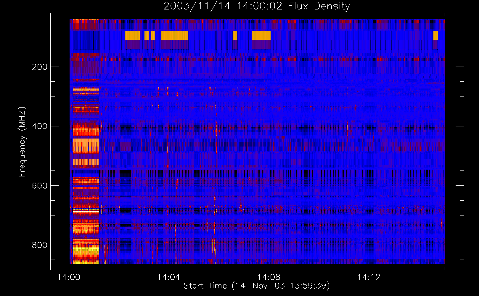Click the 800 frequency tick label
The width and height of the screenshot is (479, 296).
(40, 245)
